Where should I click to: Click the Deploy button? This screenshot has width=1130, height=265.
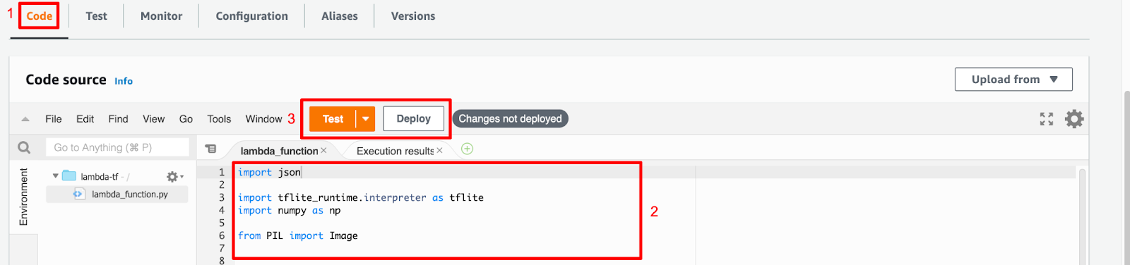(x=413, y=118)
